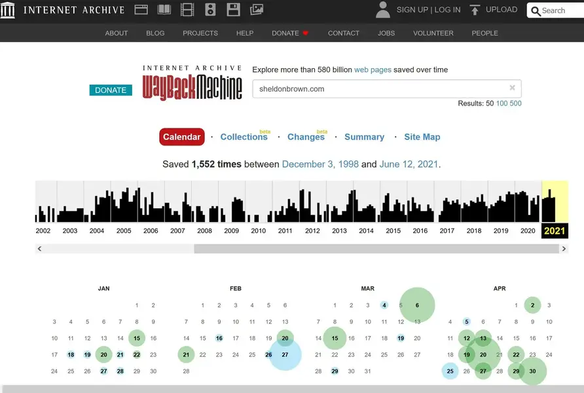This screenshot has width=584, height=393.
Task: Open January 15 snapshot
Action: click(137, 338)
